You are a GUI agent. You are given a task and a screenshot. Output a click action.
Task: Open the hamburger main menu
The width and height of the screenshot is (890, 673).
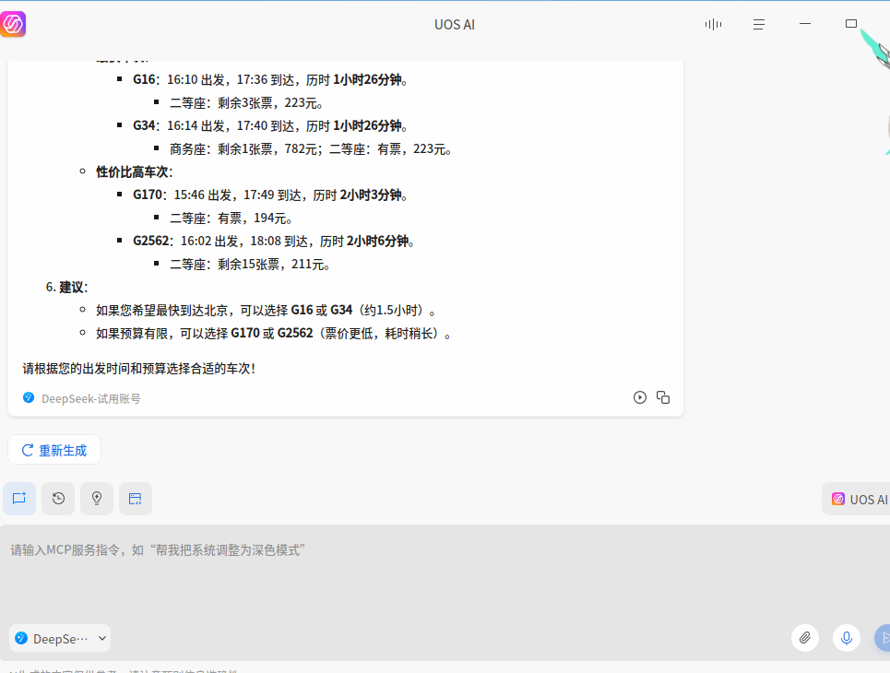[x=759, y=24]
